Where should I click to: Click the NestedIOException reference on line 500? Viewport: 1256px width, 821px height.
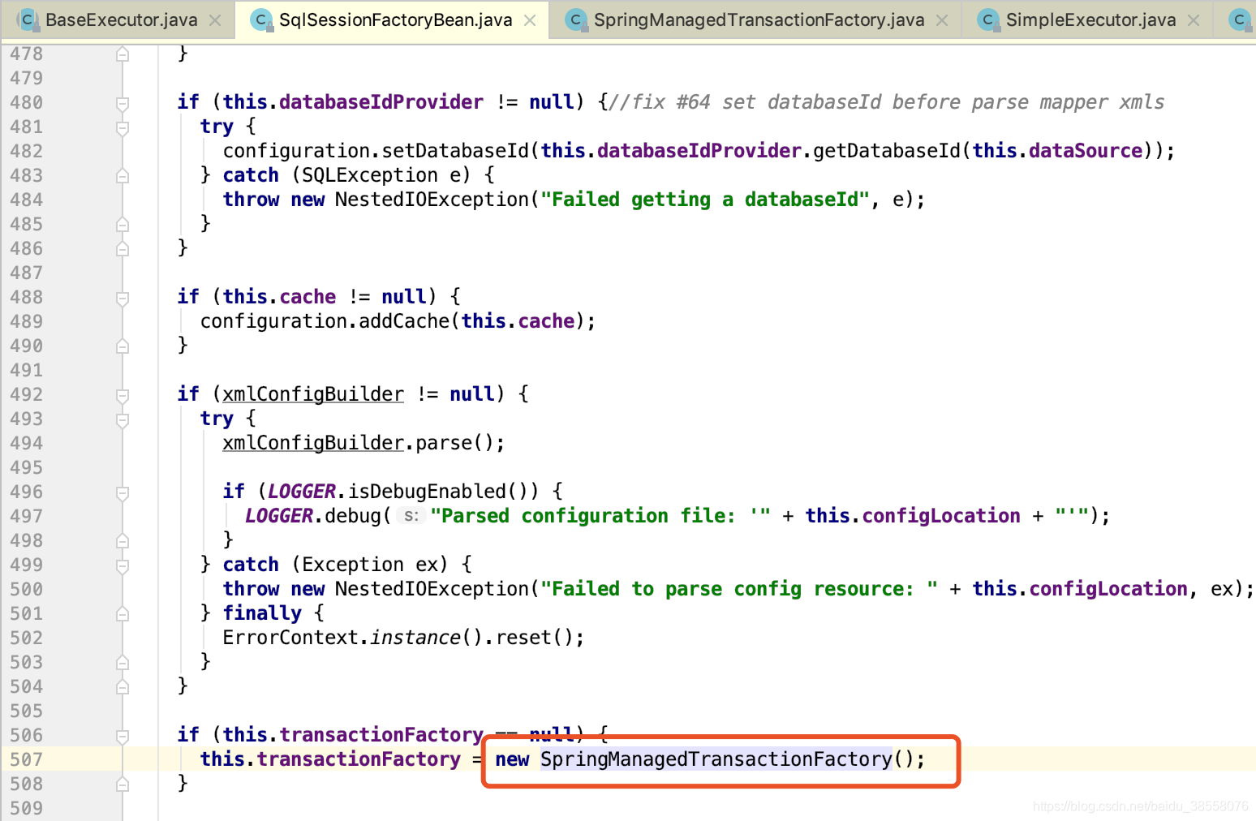(432, 589)
